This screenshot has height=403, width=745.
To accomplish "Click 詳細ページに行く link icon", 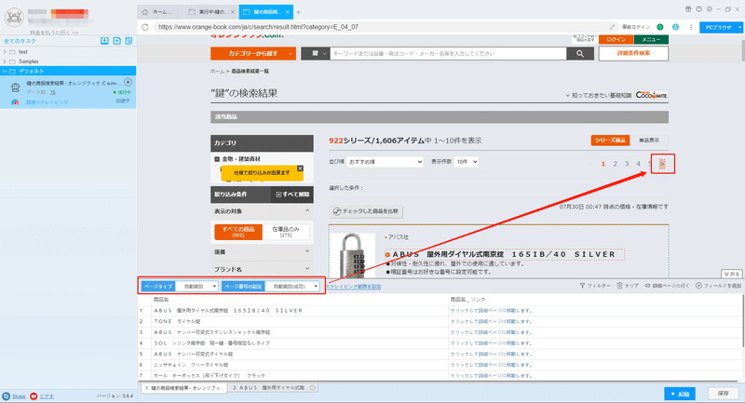I will click(x=647, y=286).
